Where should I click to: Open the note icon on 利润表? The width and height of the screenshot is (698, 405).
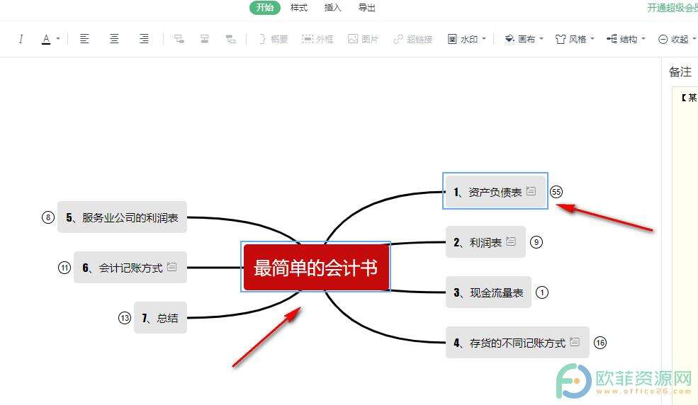[511, 241]
